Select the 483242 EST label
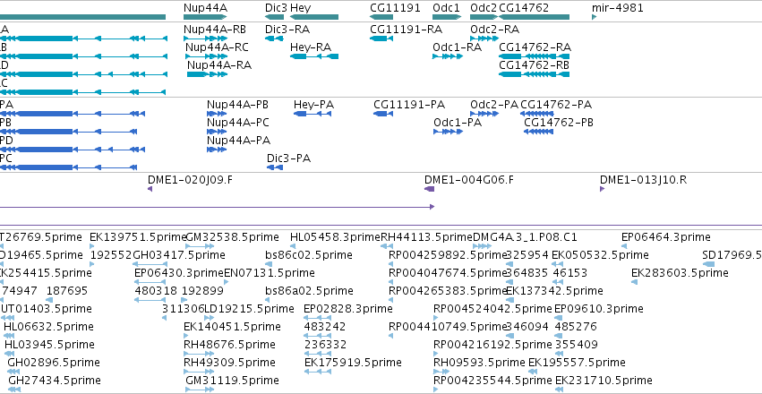The width and height of the screenshot is (762, 394). tap(325, 327)
